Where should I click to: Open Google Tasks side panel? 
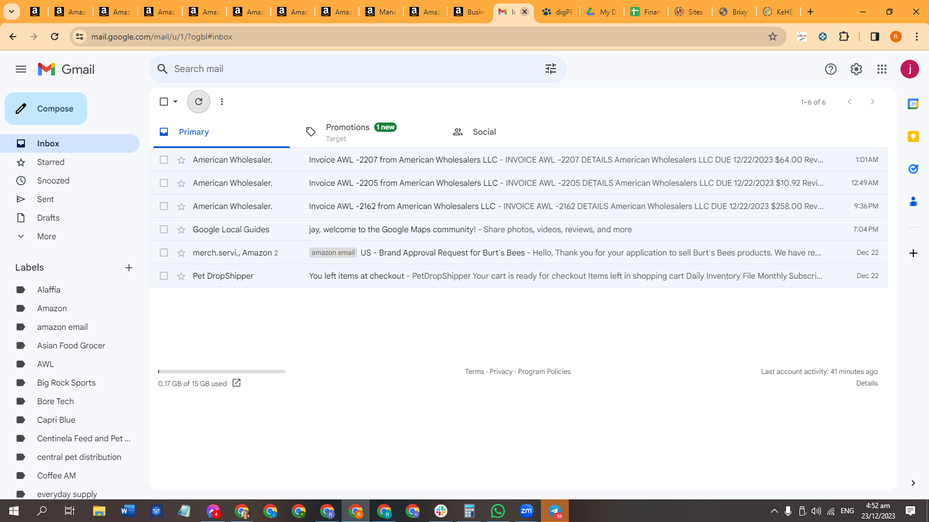pyautogui.click(x=913, y=169)
